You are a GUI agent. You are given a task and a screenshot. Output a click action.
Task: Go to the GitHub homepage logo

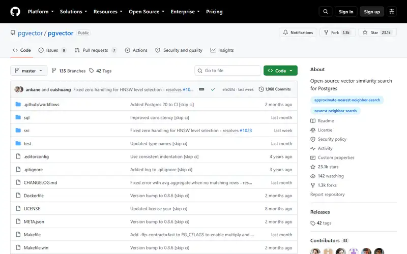pos(15,12)
